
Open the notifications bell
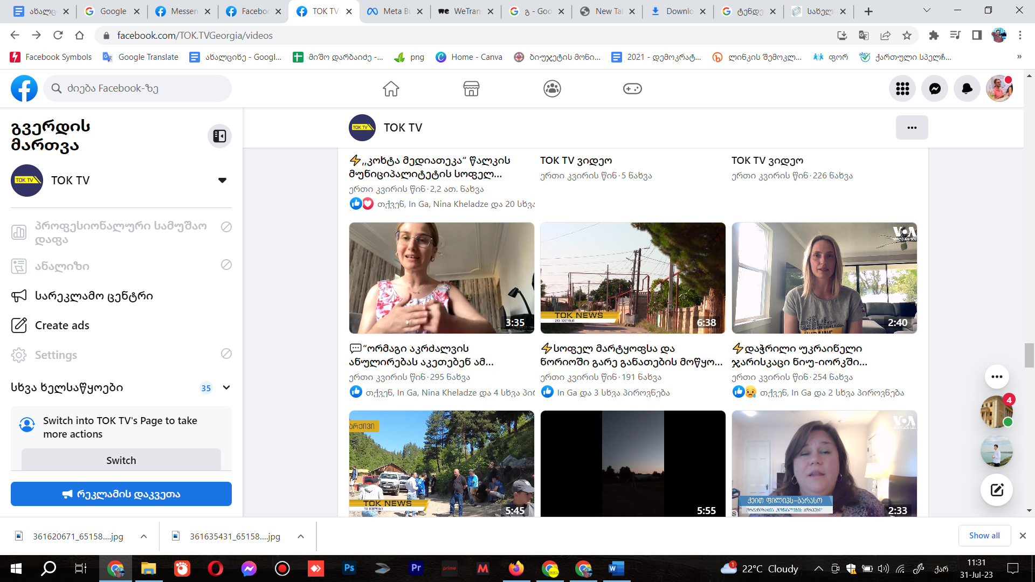point(967,88)
